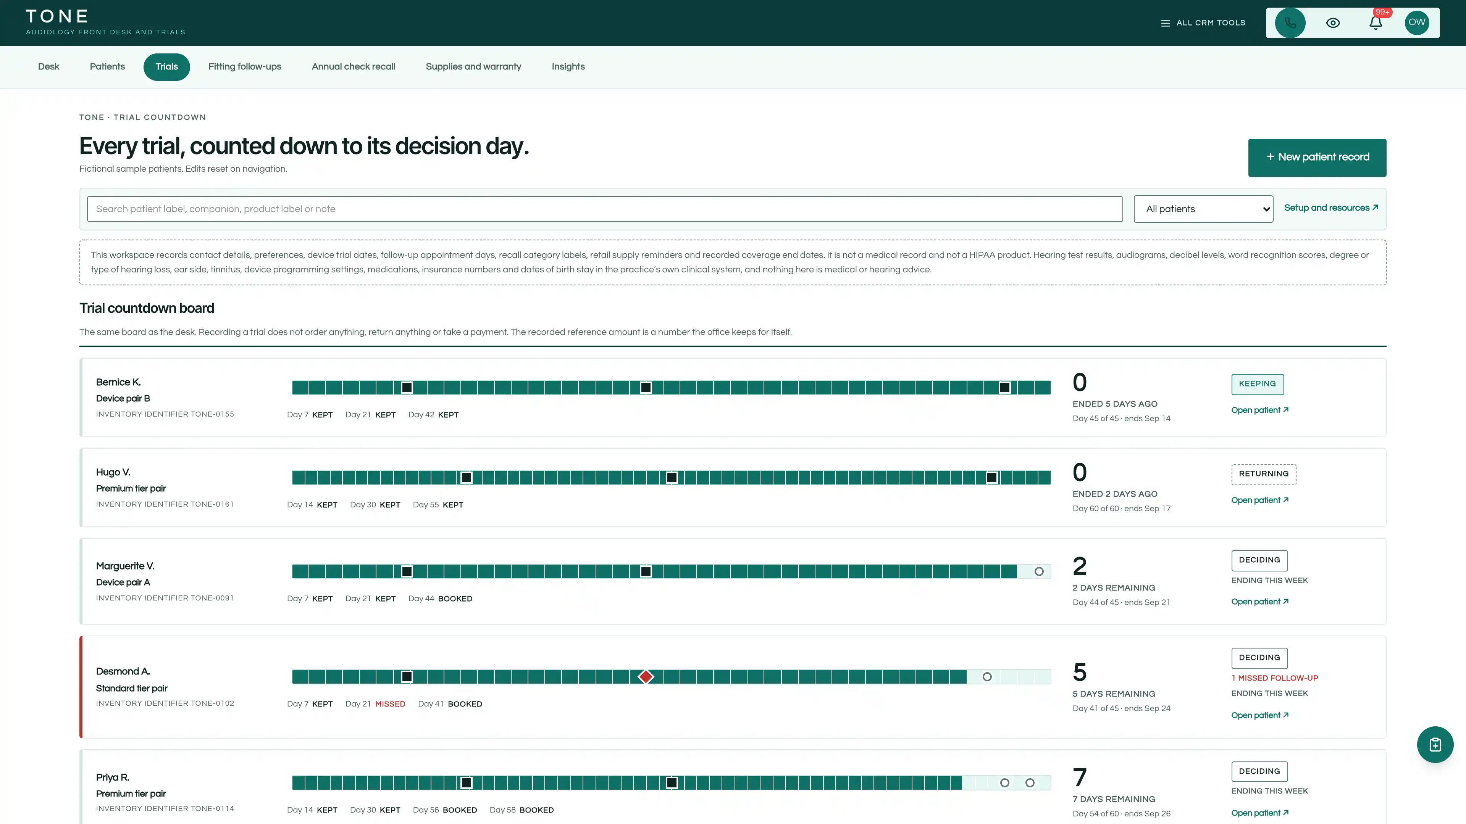This screenshot has width=1466, height=824.
Task: Open patient link for Desmond A.
Action: point(1259,715)
